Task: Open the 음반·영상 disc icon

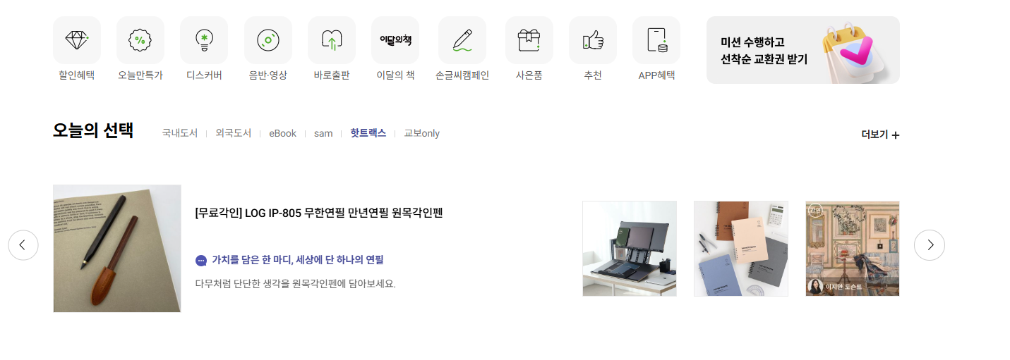Action: point(268,40)
